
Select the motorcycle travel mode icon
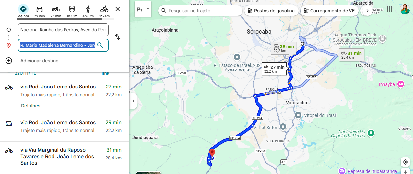56,9
